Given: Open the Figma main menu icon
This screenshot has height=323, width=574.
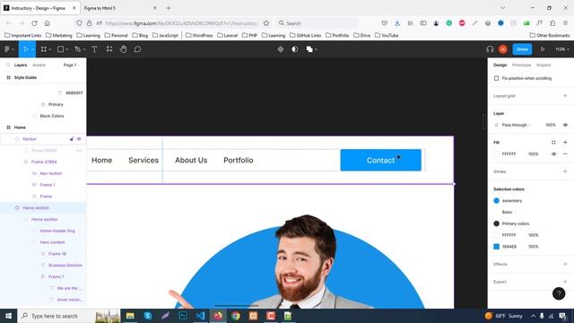Looking at the screenshot, I should point(6,49).
